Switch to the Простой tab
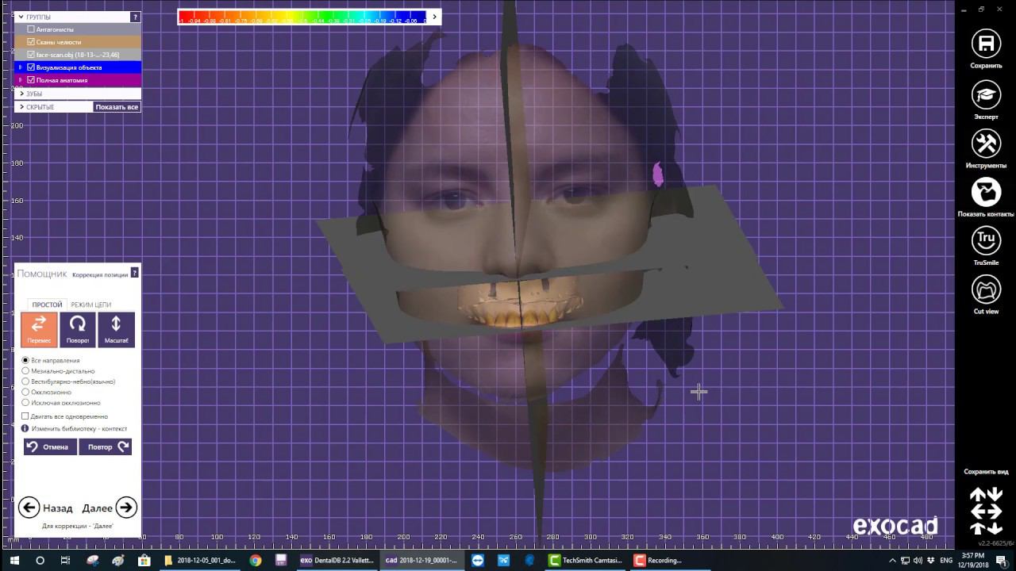The image size is (1016, 571). (x=47, y=305)
